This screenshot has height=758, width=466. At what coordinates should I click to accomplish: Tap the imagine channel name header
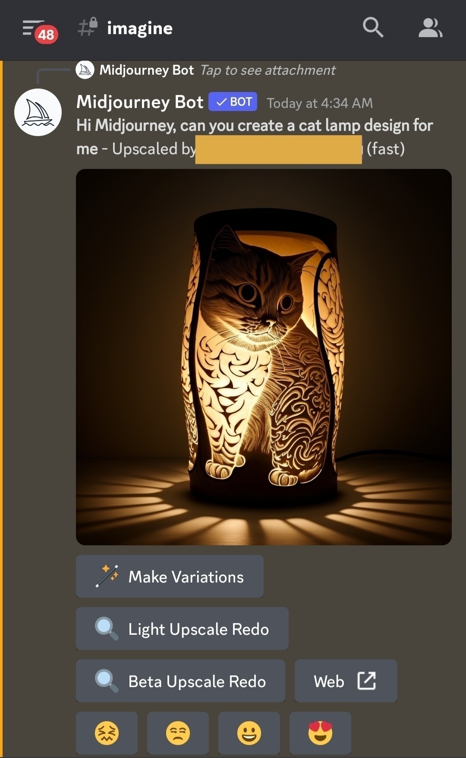[140, 28]
